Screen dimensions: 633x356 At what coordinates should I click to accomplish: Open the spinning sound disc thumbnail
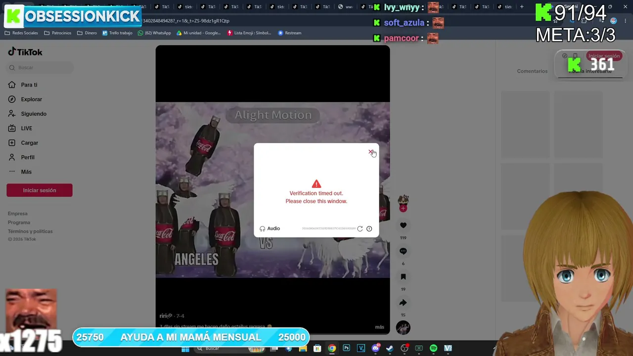coord(403,327)
